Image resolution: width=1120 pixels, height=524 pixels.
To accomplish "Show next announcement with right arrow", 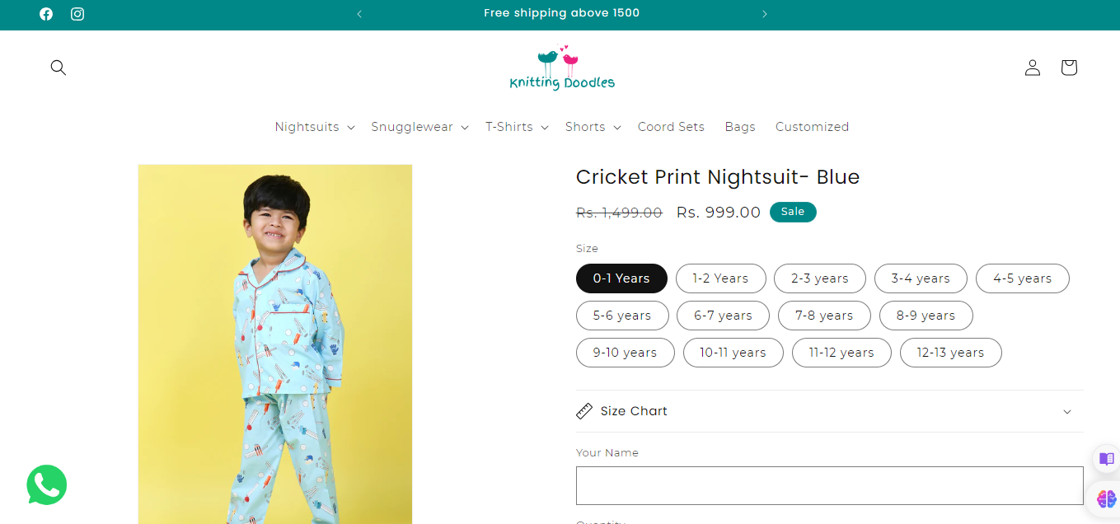I will (x=765, y=14).
